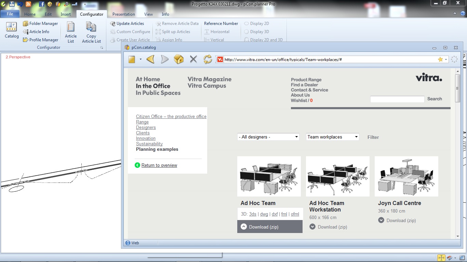
Task: Click the viewport layout icon in status bar
Action: (462, 258)
